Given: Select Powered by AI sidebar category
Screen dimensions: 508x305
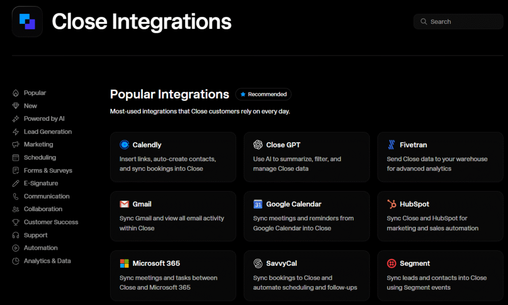Looking at the screenshot, I should click(44, 119).
